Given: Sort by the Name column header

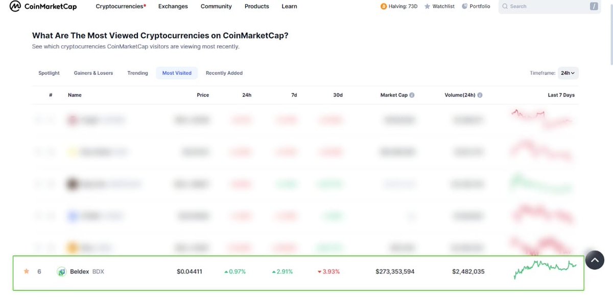Looking at the screenshot, I should coord(75,95).
